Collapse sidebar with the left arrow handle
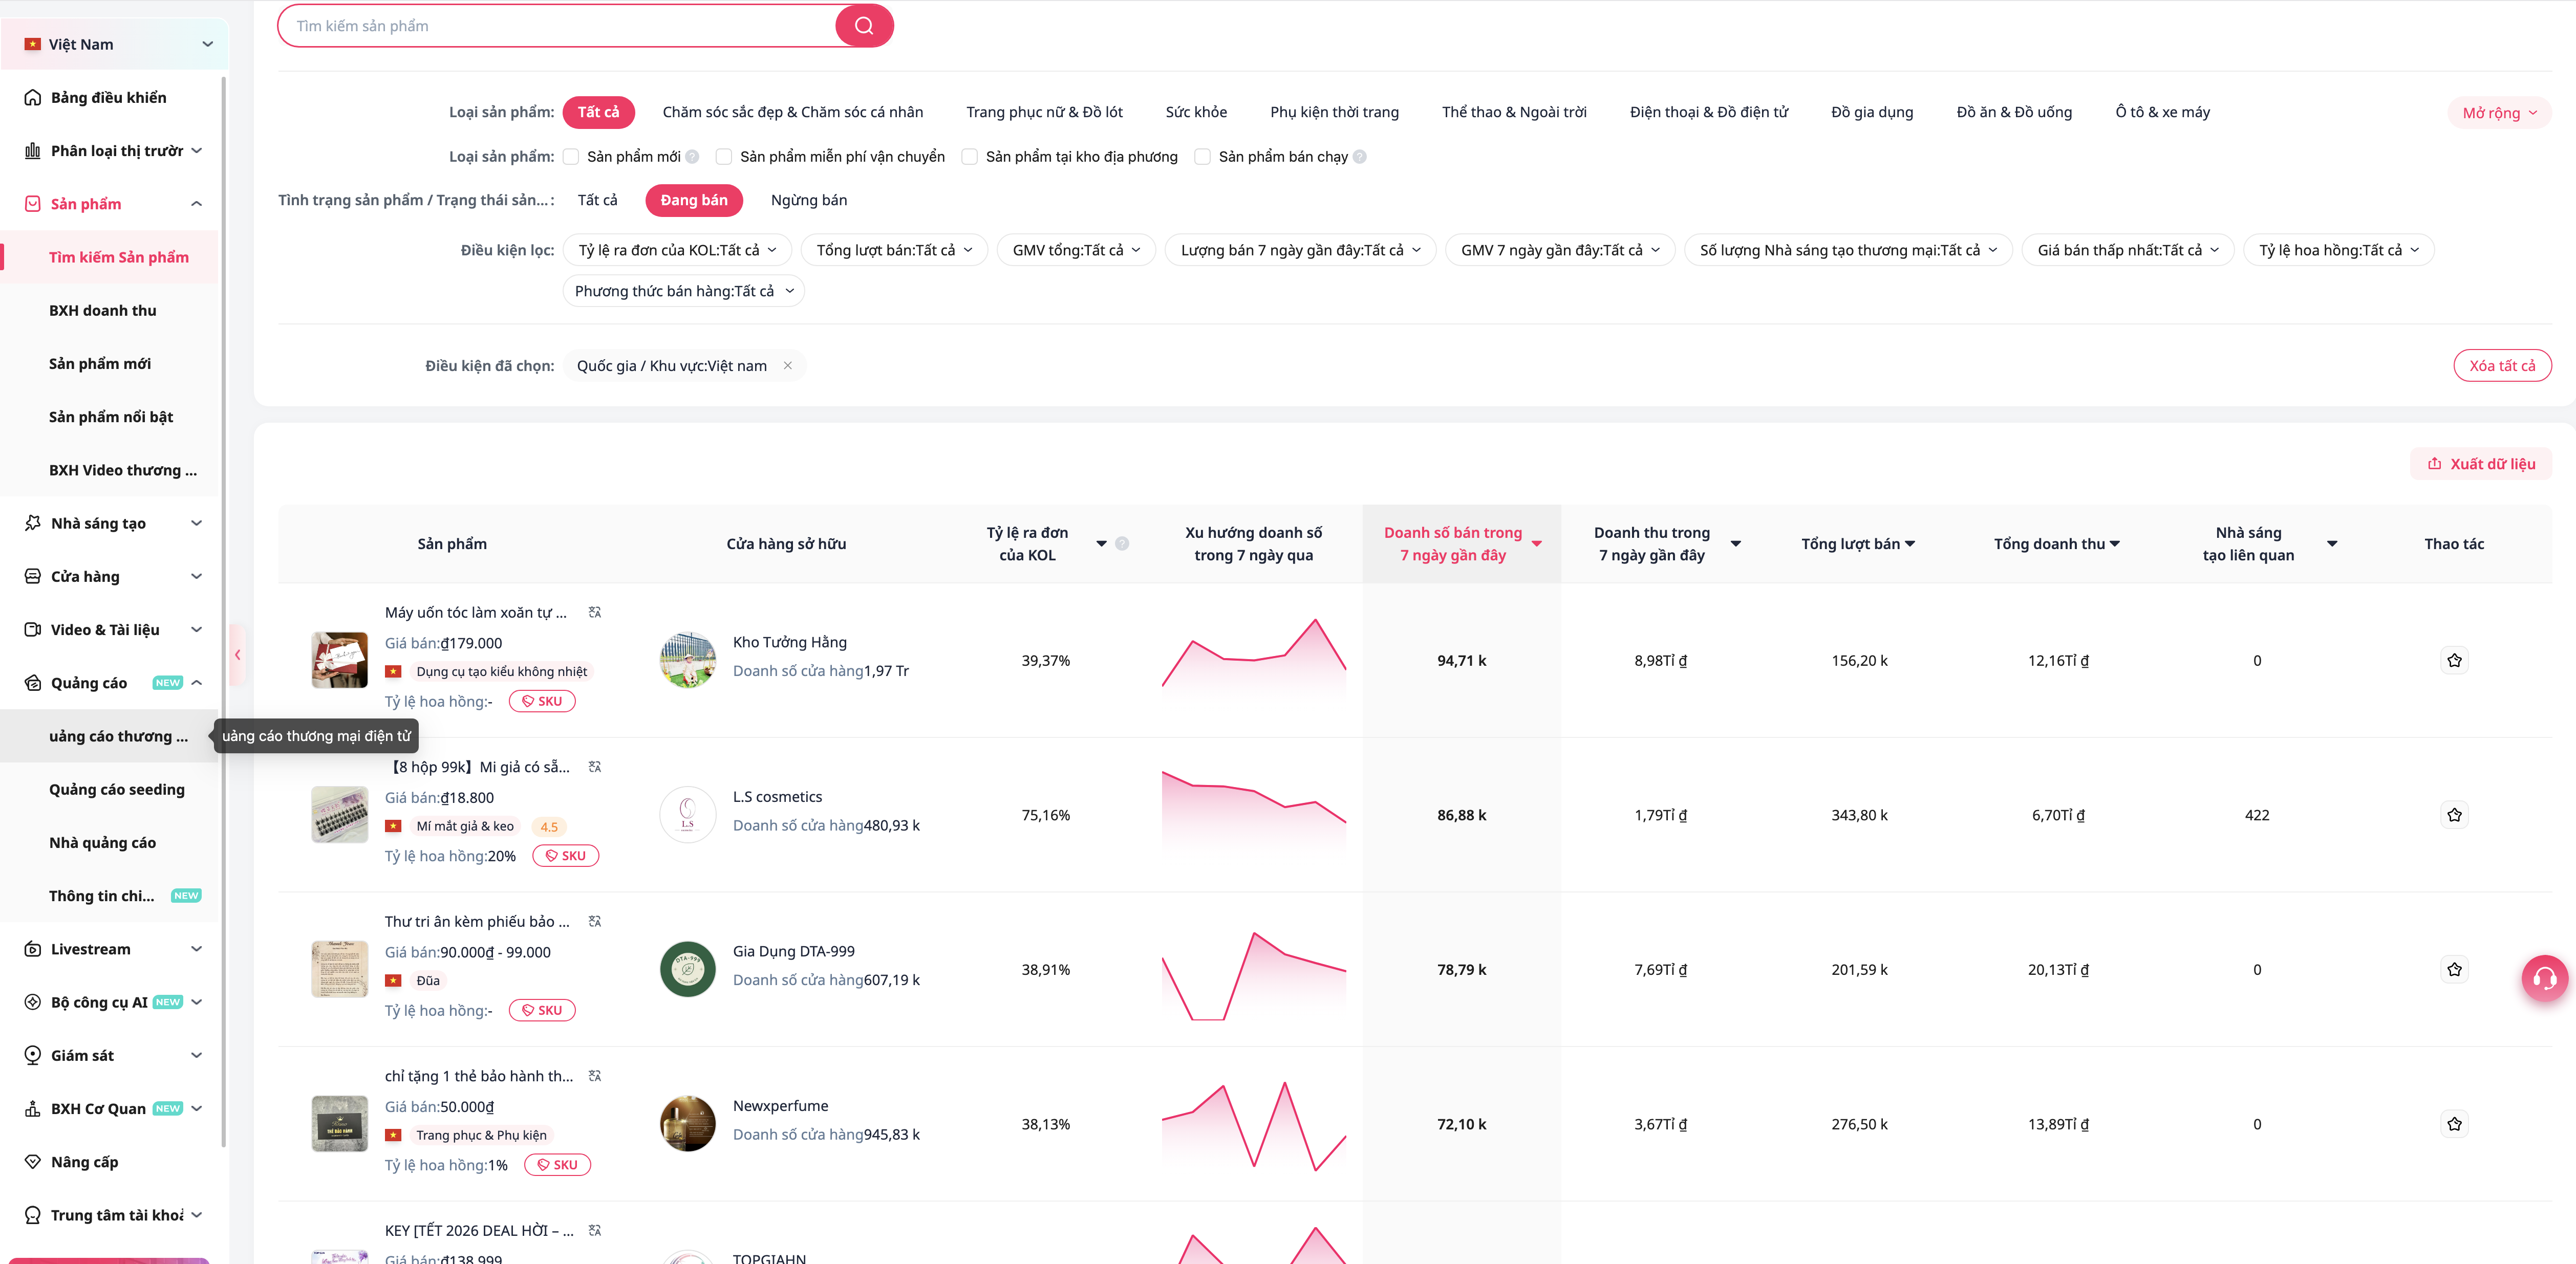Image resolution: width=2576 pixels, height=1264 pixels. (237, 655)
